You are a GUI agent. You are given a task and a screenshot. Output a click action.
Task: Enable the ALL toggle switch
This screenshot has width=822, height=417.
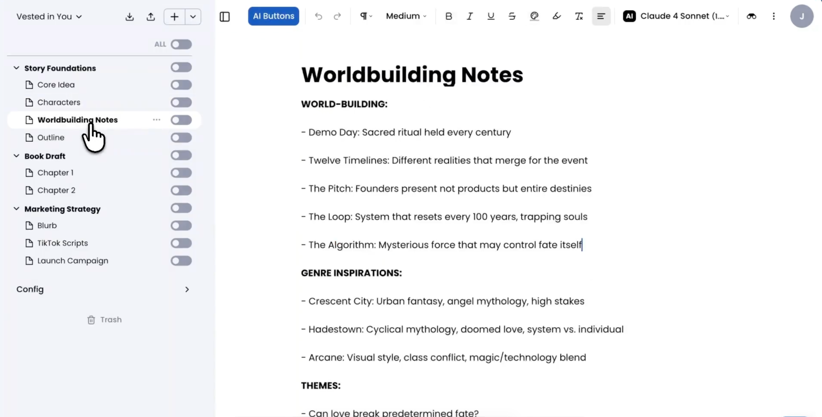click(x=181, y=44)
